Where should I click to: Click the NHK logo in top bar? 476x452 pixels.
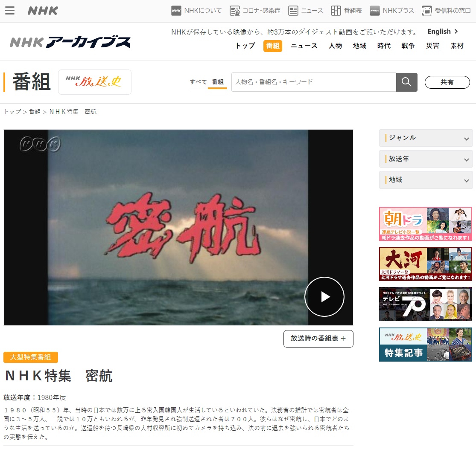[x=43, y=11]
